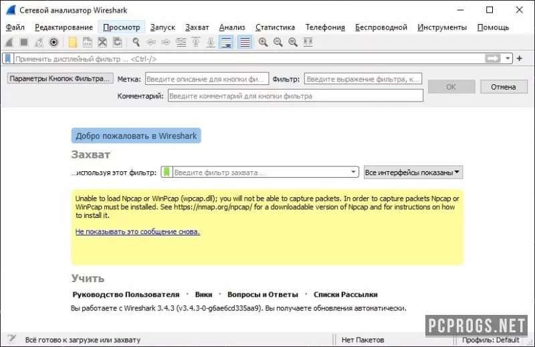This screenshot has height=347, width=535.
Task: Click 'Добро пожаловать в Wireshark' banner
Action: click(136, 136)
